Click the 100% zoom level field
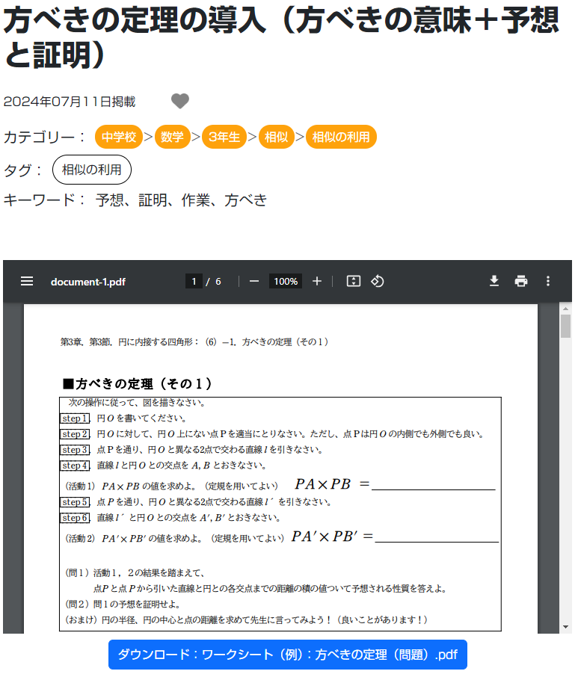This screenshot has height=677, width=578. coord(286,282)
